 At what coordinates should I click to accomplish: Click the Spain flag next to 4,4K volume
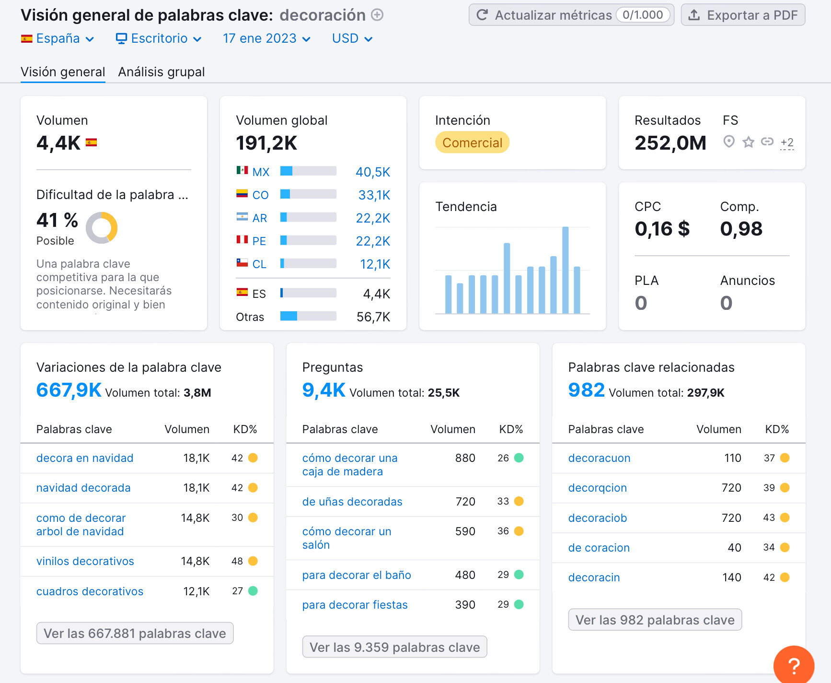[x=91, y=142]
